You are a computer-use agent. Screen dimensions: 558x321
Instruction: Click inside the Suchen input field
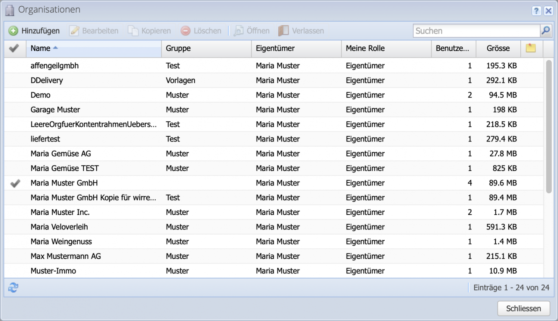[x=472, y=30]
